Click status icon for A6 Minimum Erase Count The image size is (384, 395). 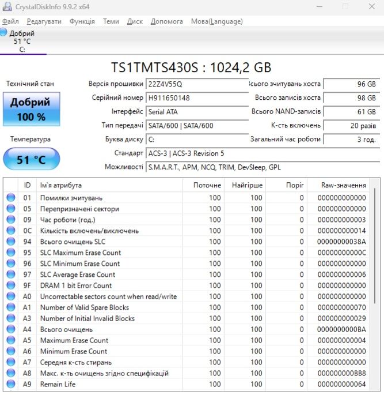tap(11, 351)
